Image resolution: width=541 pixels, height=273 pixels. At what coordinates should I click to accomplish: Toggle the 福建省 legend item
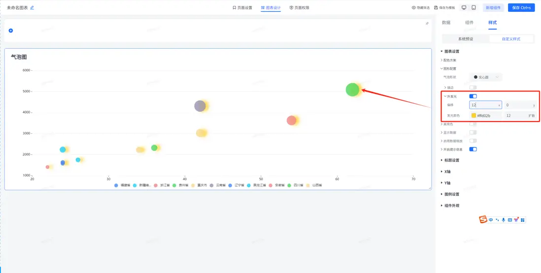pos(122,185)
